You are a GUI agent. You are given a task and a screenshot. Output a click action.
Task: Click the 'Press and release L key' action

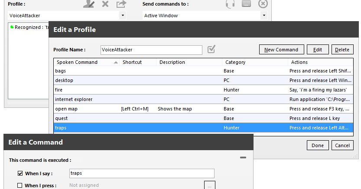click(x=315, y=118)
